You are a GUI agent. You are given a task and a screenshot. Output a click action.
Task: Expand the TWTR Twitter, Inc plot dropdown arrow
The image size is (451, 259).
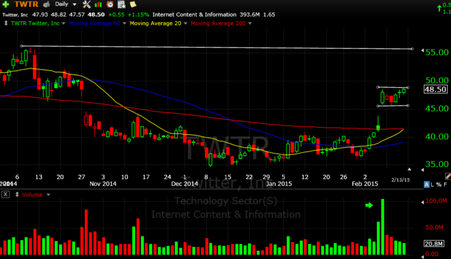click(63, 23)
